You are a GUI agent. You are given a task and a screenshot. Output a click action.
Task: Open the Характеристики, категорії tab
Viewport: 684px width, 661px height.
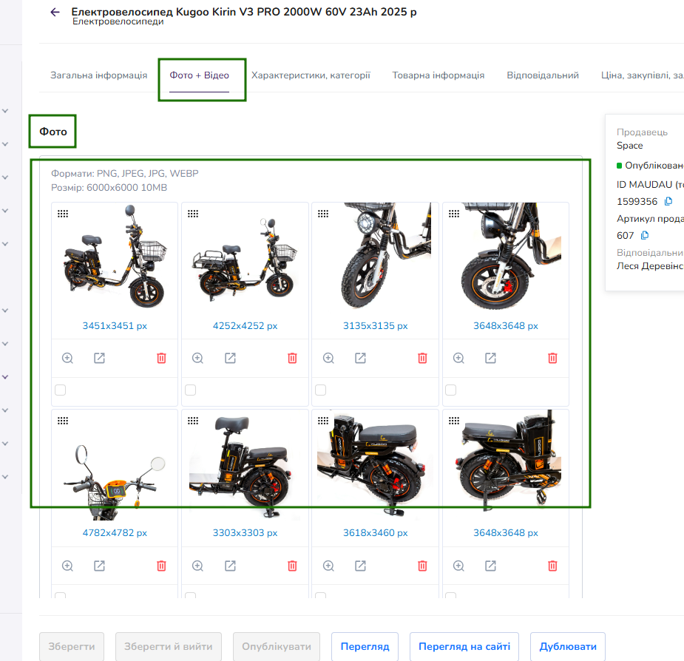click(x=311, y=75)
